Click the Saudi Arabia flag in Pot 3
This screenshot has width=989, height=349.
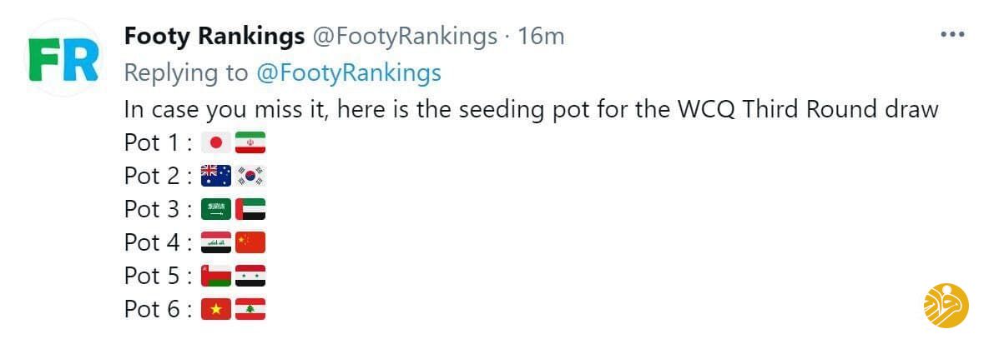216,209
